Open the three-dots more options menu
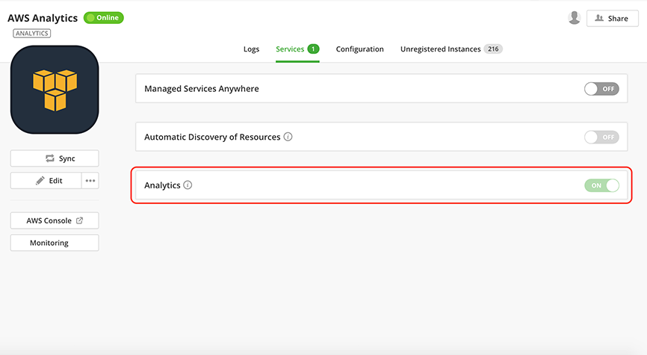The height and width of the screenshot is (355, 647). tap(90, 180)
